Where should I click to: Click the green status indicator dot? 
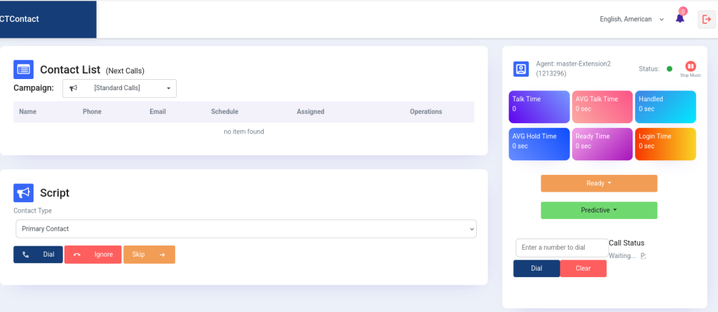pos(669,69)
